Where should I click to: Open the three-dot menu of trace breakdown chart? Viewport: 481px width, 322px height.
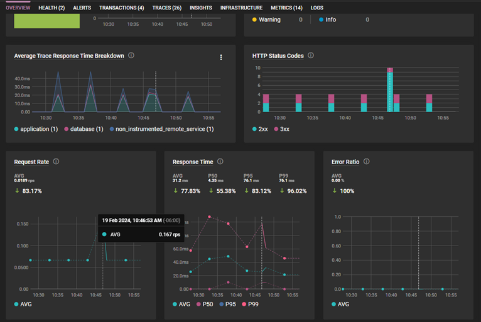[x=221, y=57]
